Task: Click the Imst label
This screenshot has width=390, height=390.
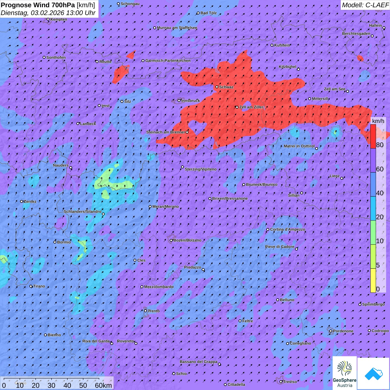Action: coord(105,106)
